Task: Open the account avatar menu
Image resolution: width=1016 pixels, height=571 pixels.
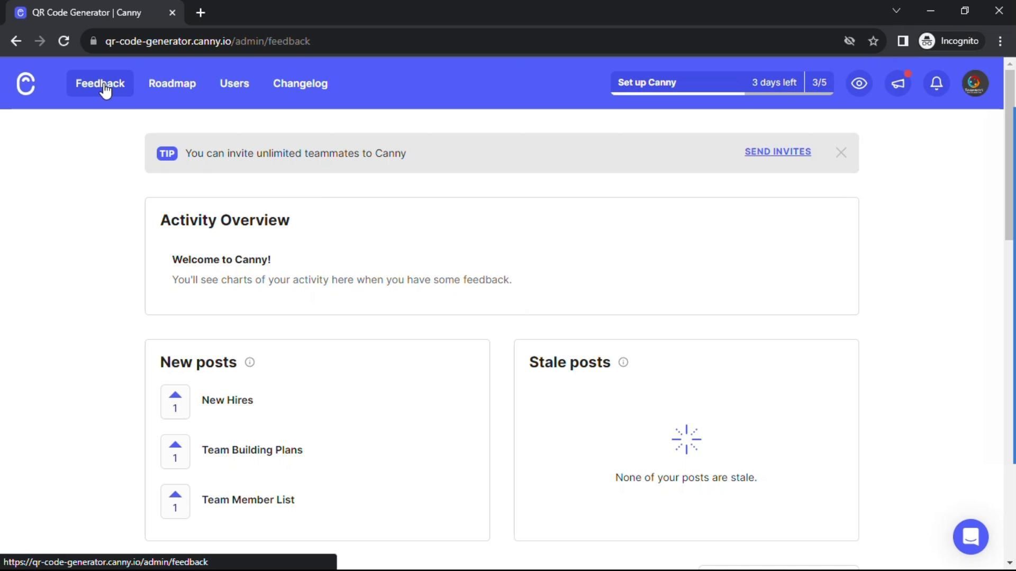Action: (975, 84)
